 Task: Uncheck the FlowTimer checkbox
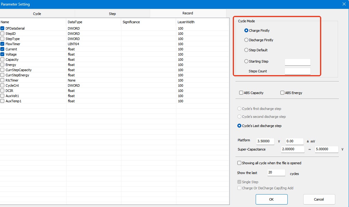click(x=2, y=44)
